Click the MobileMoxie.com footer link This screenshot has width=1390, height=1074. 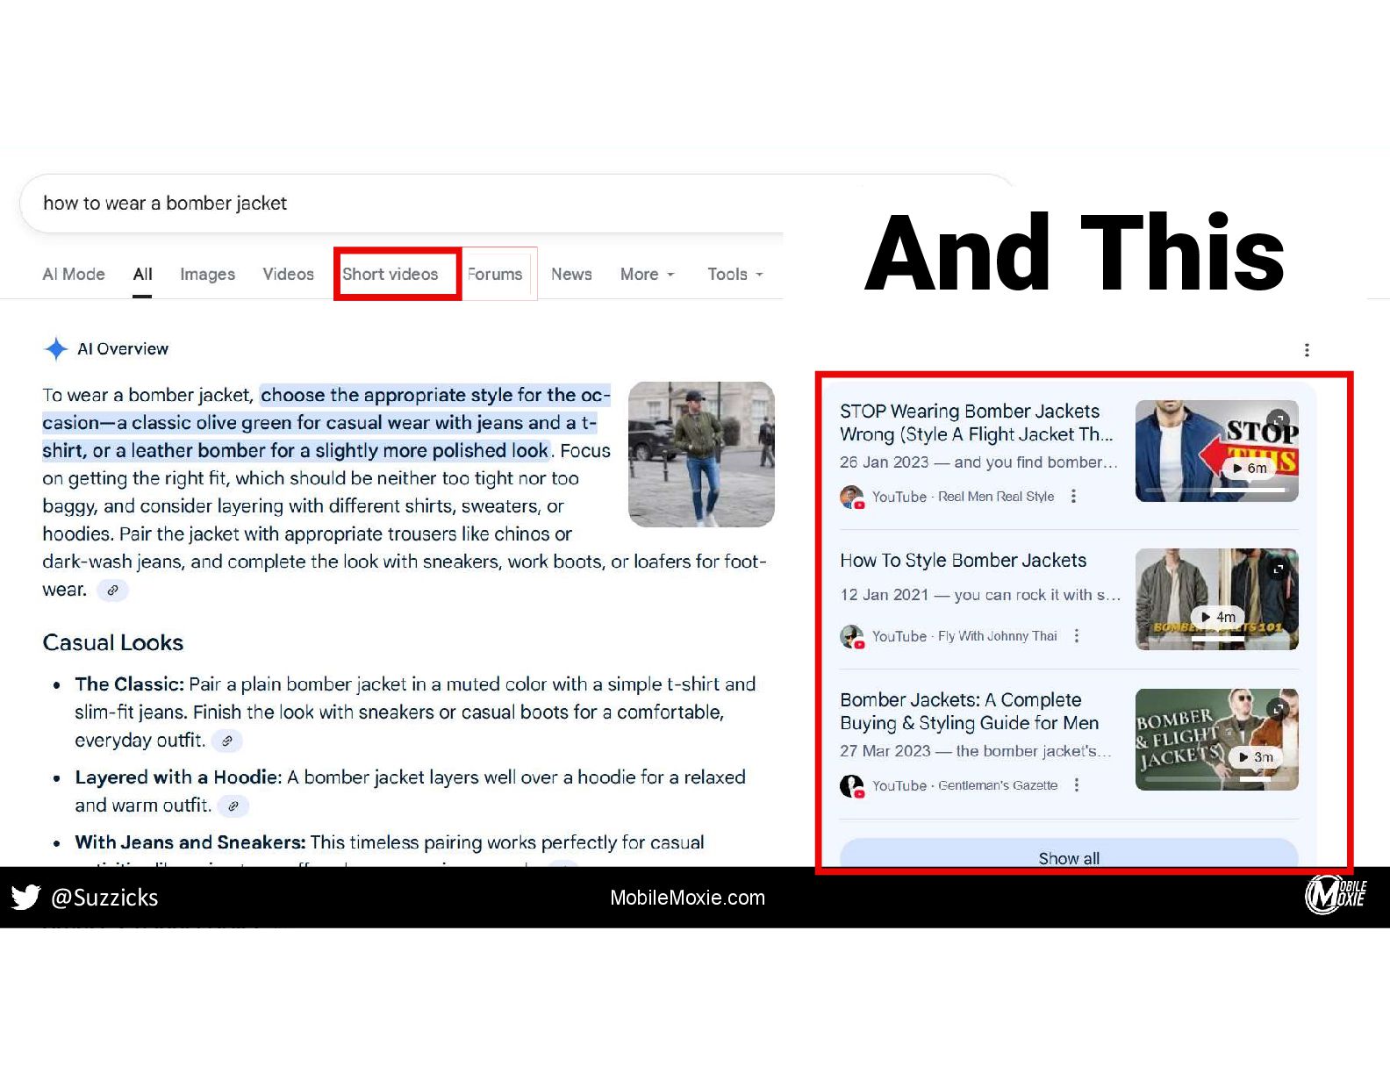point(687,898)
